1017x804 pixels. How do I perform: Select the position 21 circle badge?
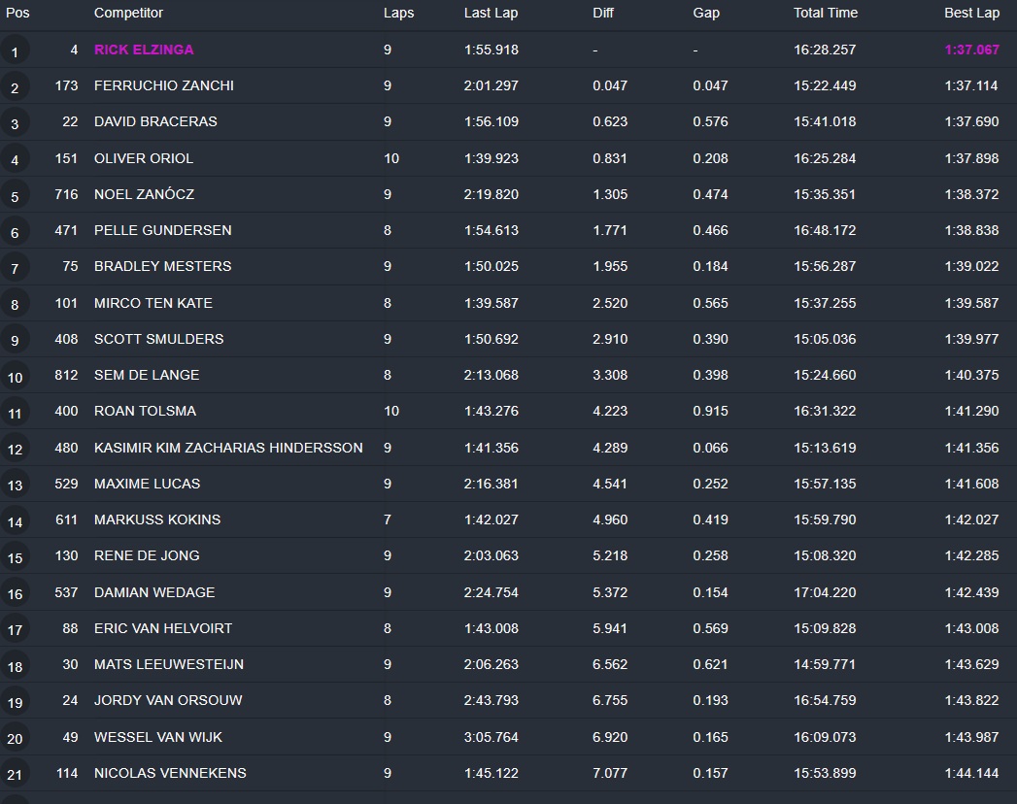pos(15,774)
